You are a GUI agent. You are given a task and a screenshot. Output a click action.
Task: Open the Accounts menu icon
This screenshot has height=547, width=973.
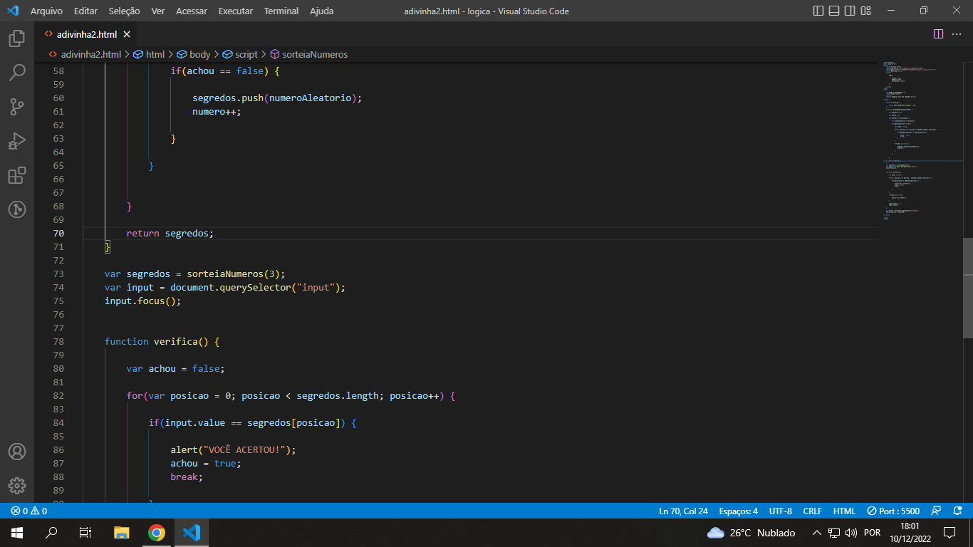(x=17, y=452)
